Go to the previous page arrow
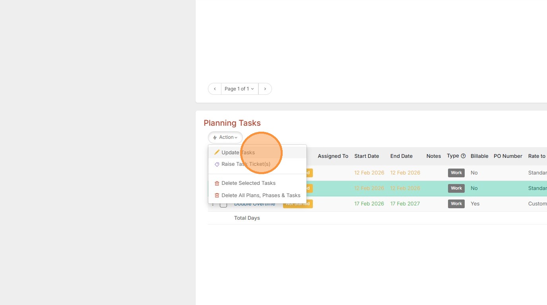 click(215, 89)
